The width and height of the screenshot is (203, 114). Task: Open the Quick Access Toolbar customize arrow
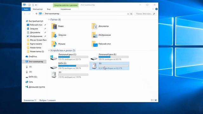(36, 5)
